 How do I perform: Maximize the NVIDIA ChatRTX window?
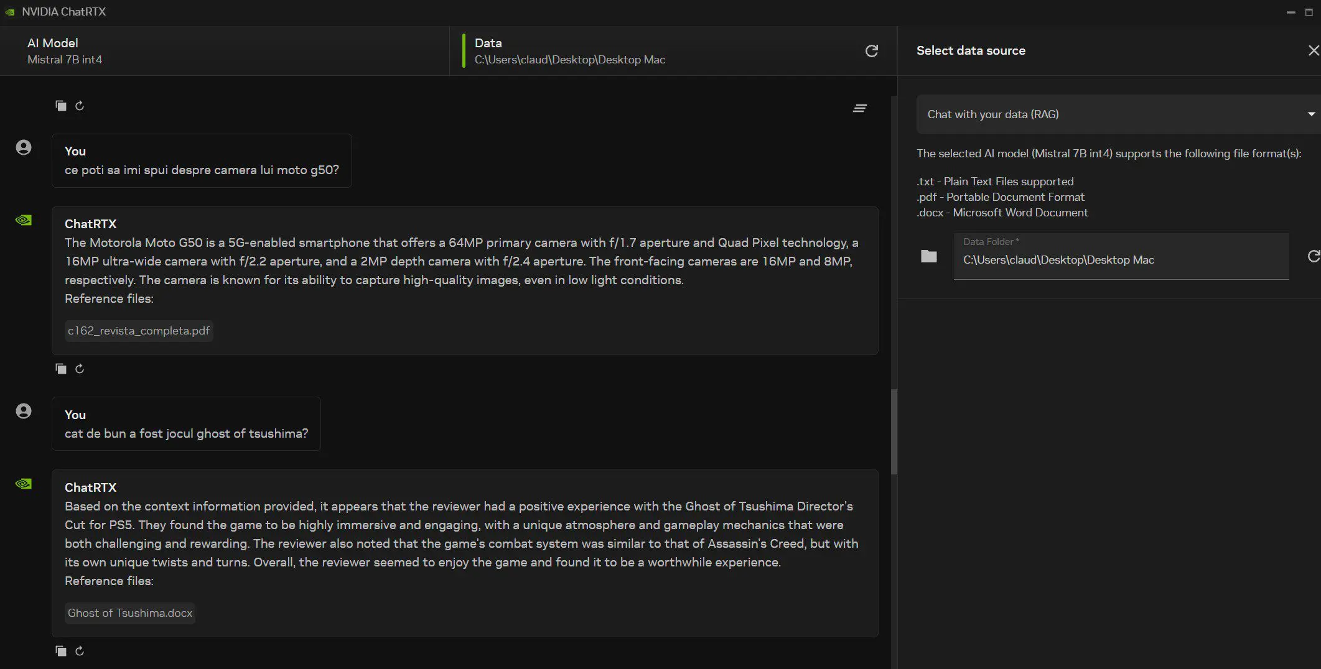click(1309, 12)
